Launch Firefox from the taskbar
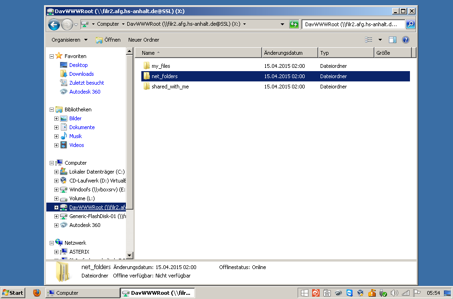453x299 pixels. (37, 293)
